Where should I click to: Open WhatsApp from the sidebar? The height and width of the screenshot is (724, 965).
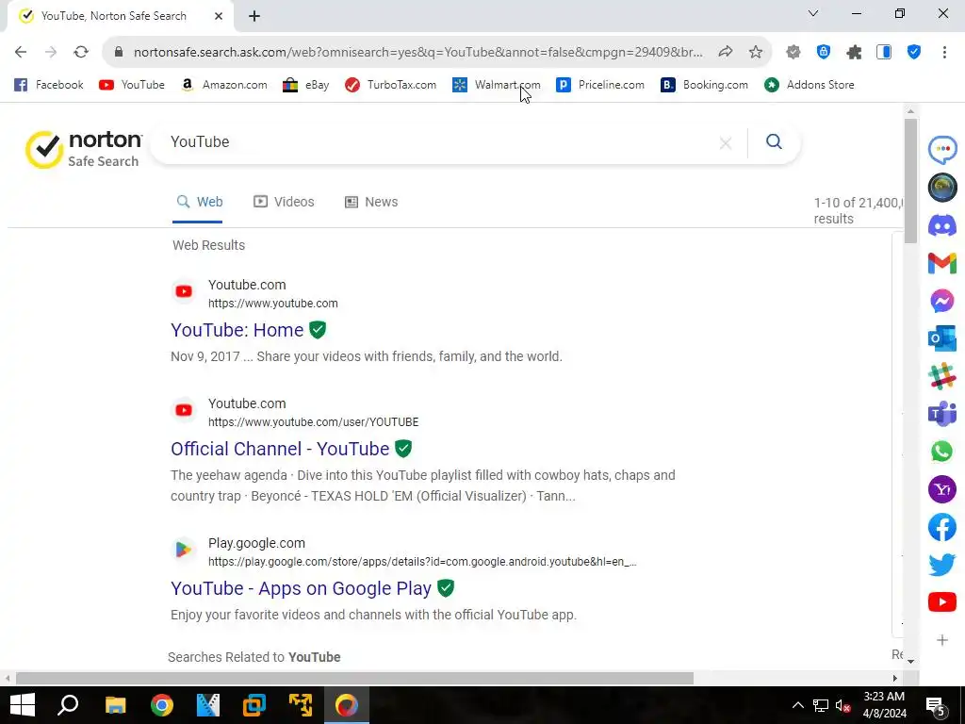tap(942, 452)
